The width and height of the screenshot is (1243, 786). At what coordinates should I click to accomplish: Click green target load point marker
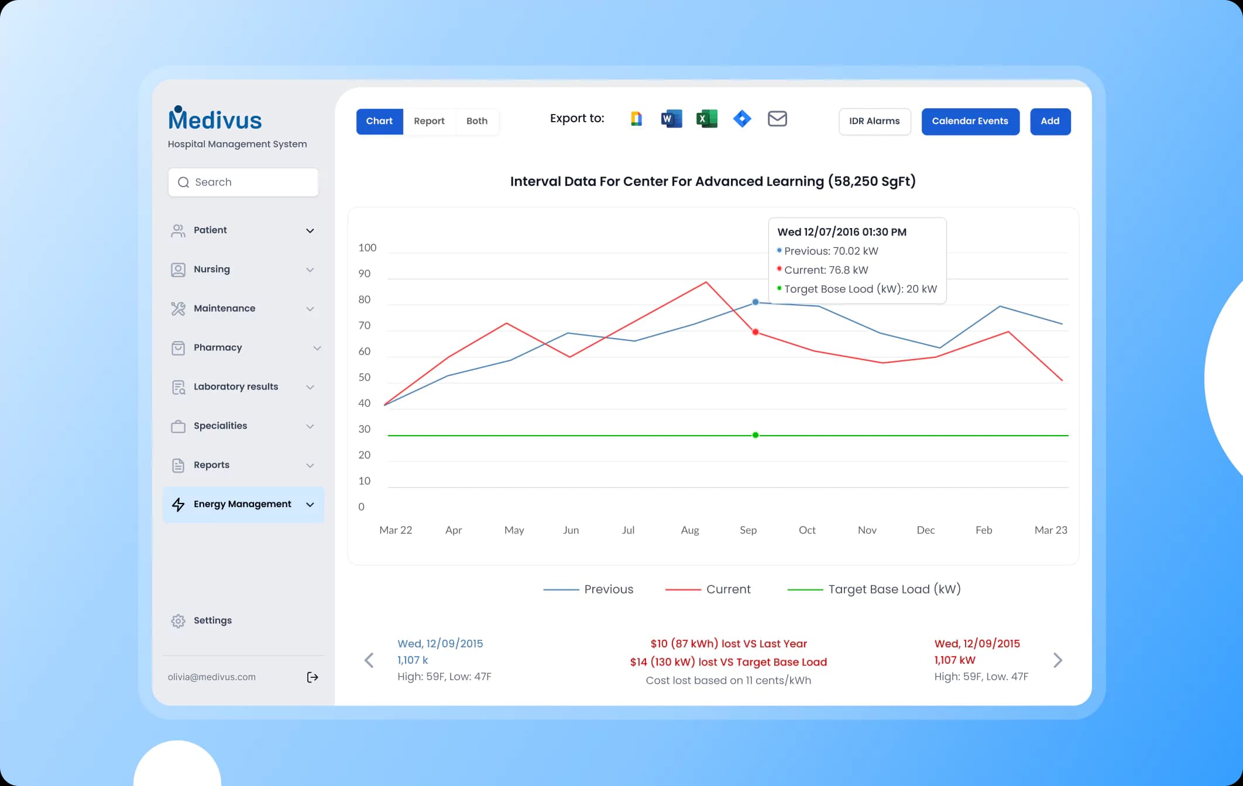756,435
